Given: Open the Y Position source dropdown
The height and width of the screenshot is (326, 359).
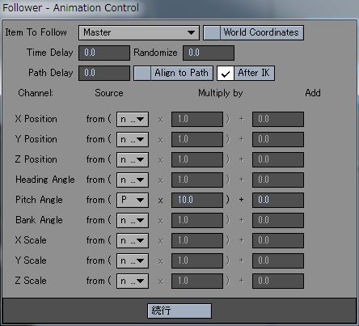Looking at the screenshot, I should pyautogui.click(x=133, y=139).
